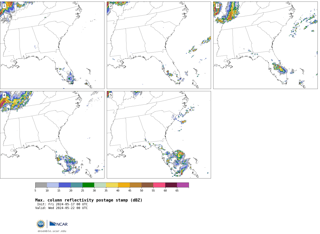
Task: Click the colorbar tick label 65
Action: 177,191
